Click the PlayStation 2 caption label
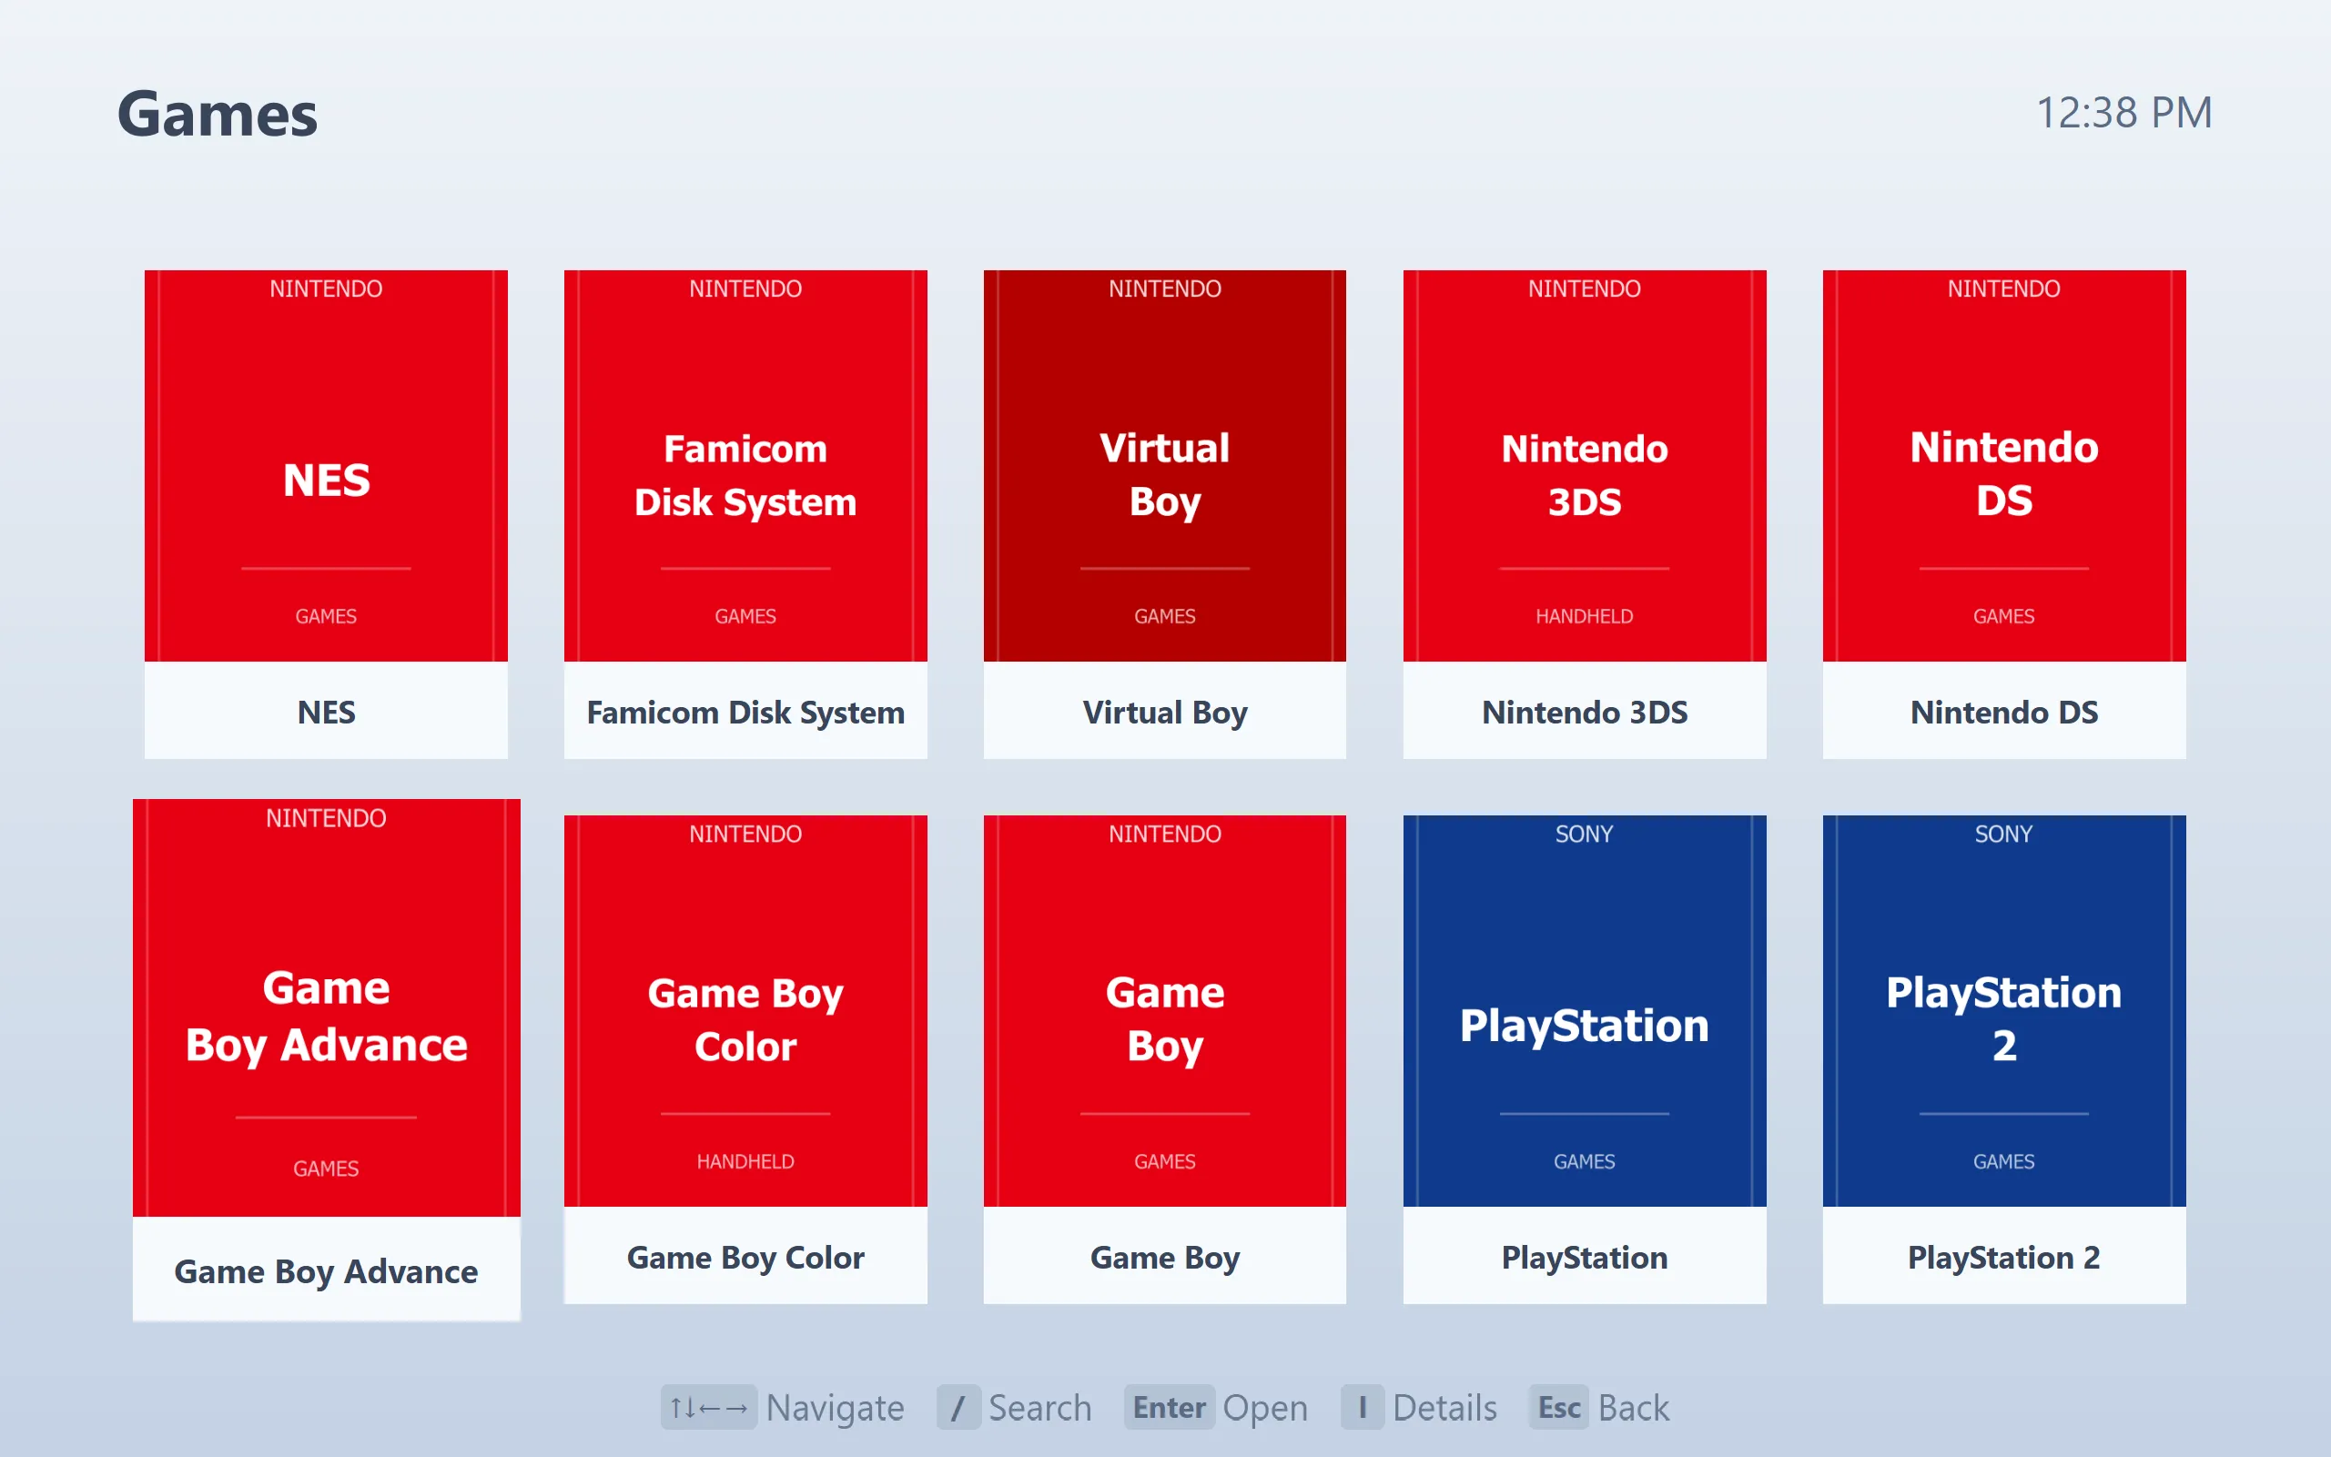The width and height of the screenshot is (2331, 1457). [2003, 1258]
